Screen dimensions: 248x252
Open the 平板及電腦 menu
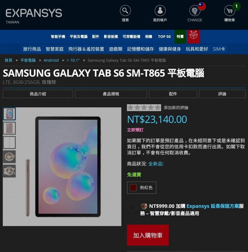(x=79, y=37)
